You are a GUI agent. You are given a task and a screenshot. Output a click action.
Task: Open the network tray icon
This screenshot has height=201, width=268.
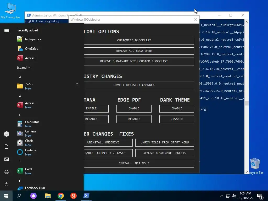[x=228, y=196]
